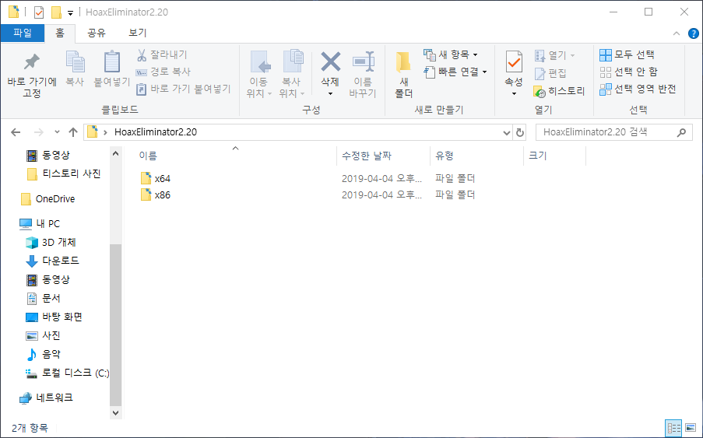Click Copy path (경로 복사)
This screenshot has width=703, height=438.
coord(163,72)
